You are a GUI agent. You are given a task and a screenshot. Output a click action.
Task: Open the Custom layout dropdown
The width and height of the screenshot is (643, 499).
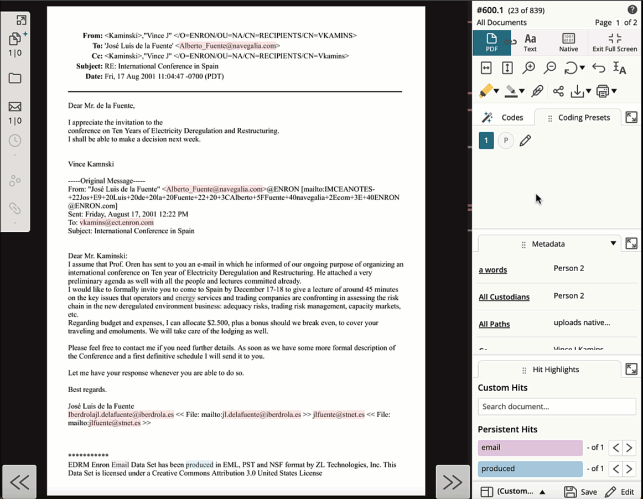[x=514, y=491]
